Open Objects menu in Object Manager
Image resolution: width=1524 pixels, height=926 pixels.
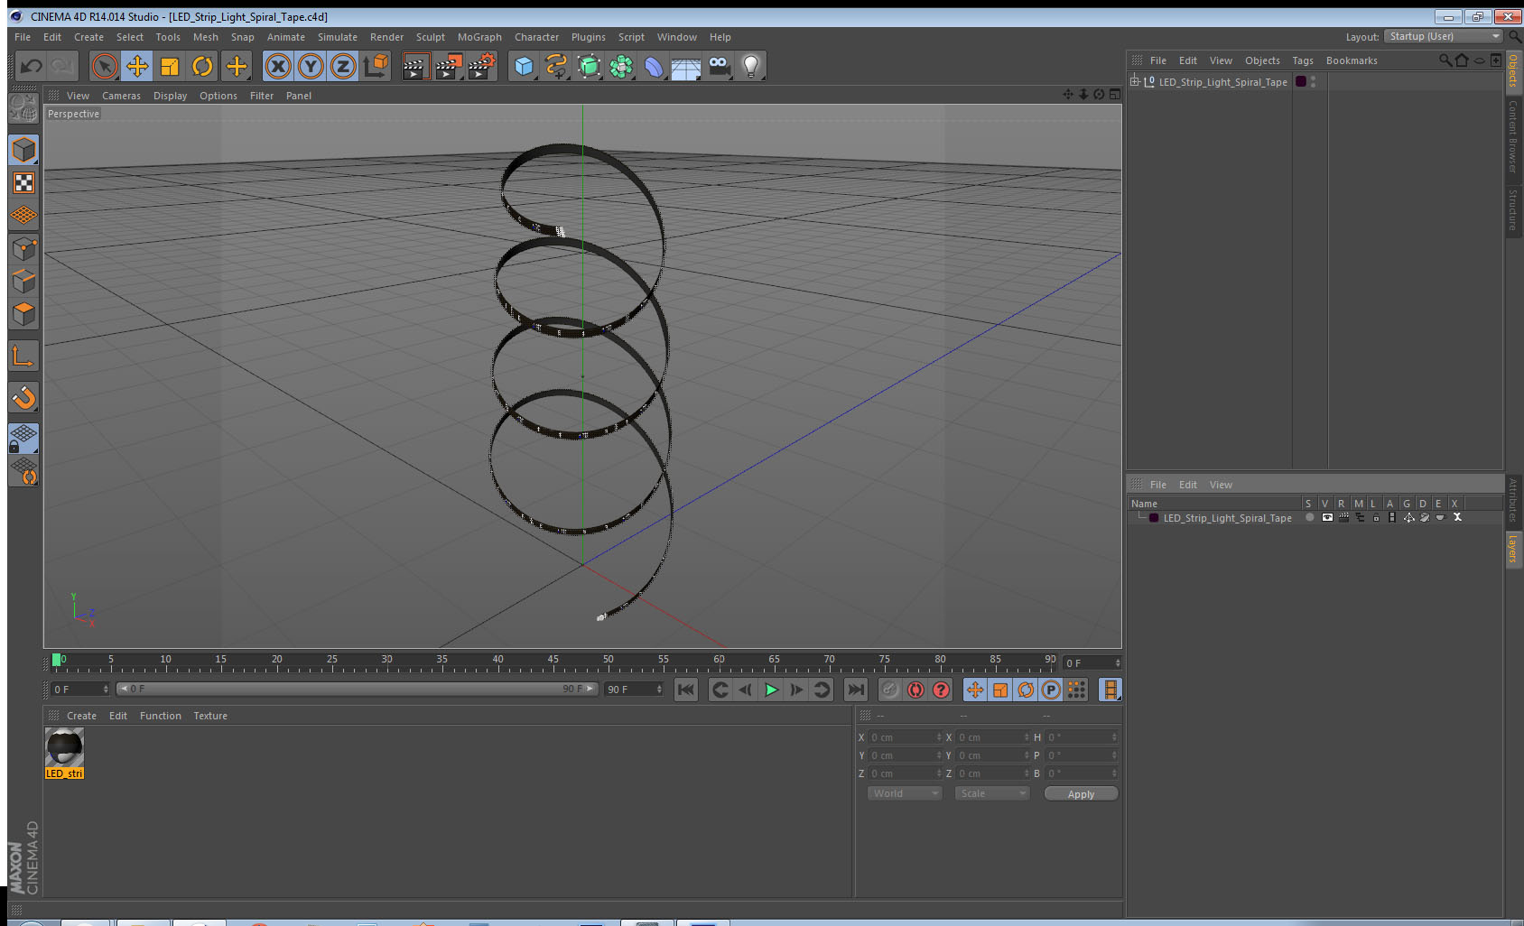(1262, 60)
